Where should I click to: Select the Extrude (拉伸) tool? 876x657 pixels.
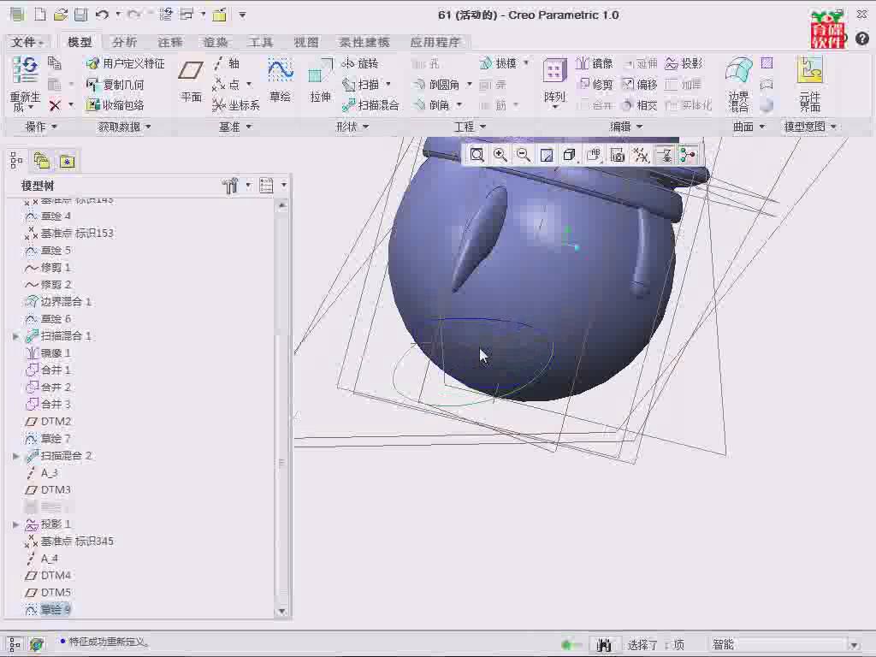coord(320,81)
